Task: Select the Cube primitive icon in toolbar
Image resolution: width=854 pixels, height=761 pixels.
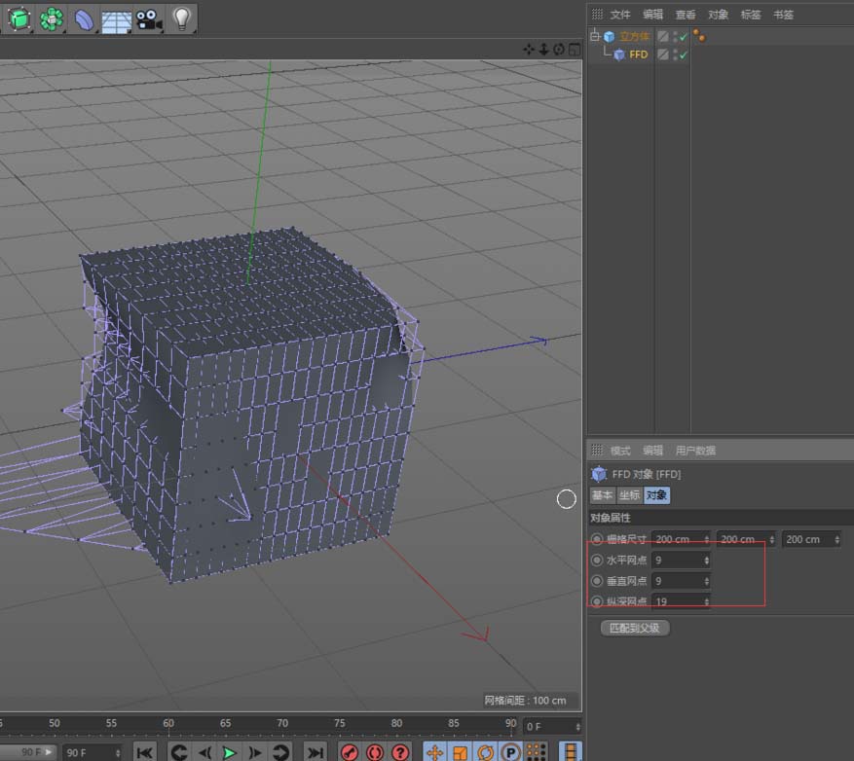Action: coord(18,19)
